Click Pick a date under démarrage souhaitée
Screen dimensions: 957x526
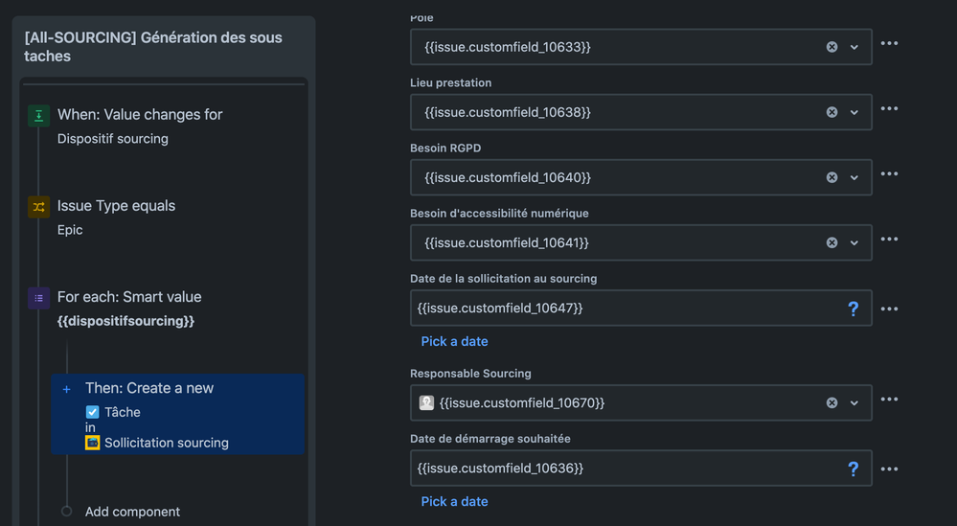point(454,501)
